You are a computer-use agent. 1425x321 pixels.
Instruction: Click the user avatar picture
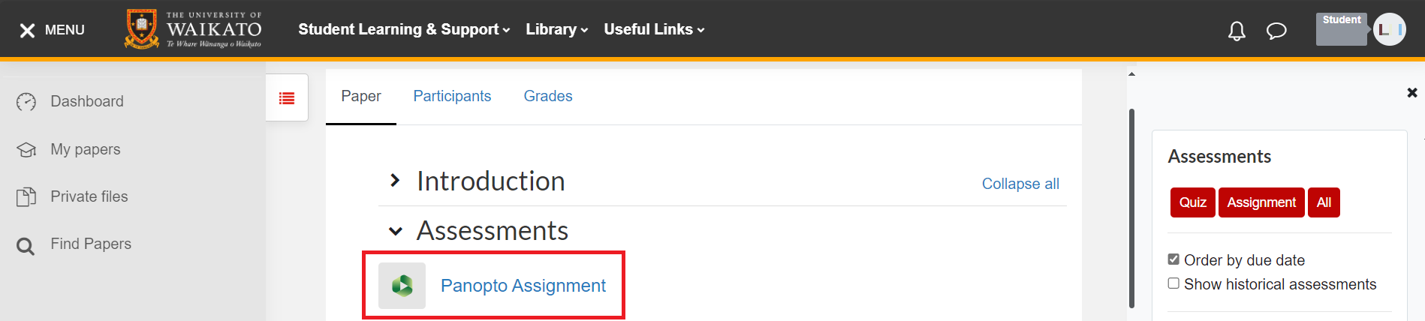(1389, 30)
